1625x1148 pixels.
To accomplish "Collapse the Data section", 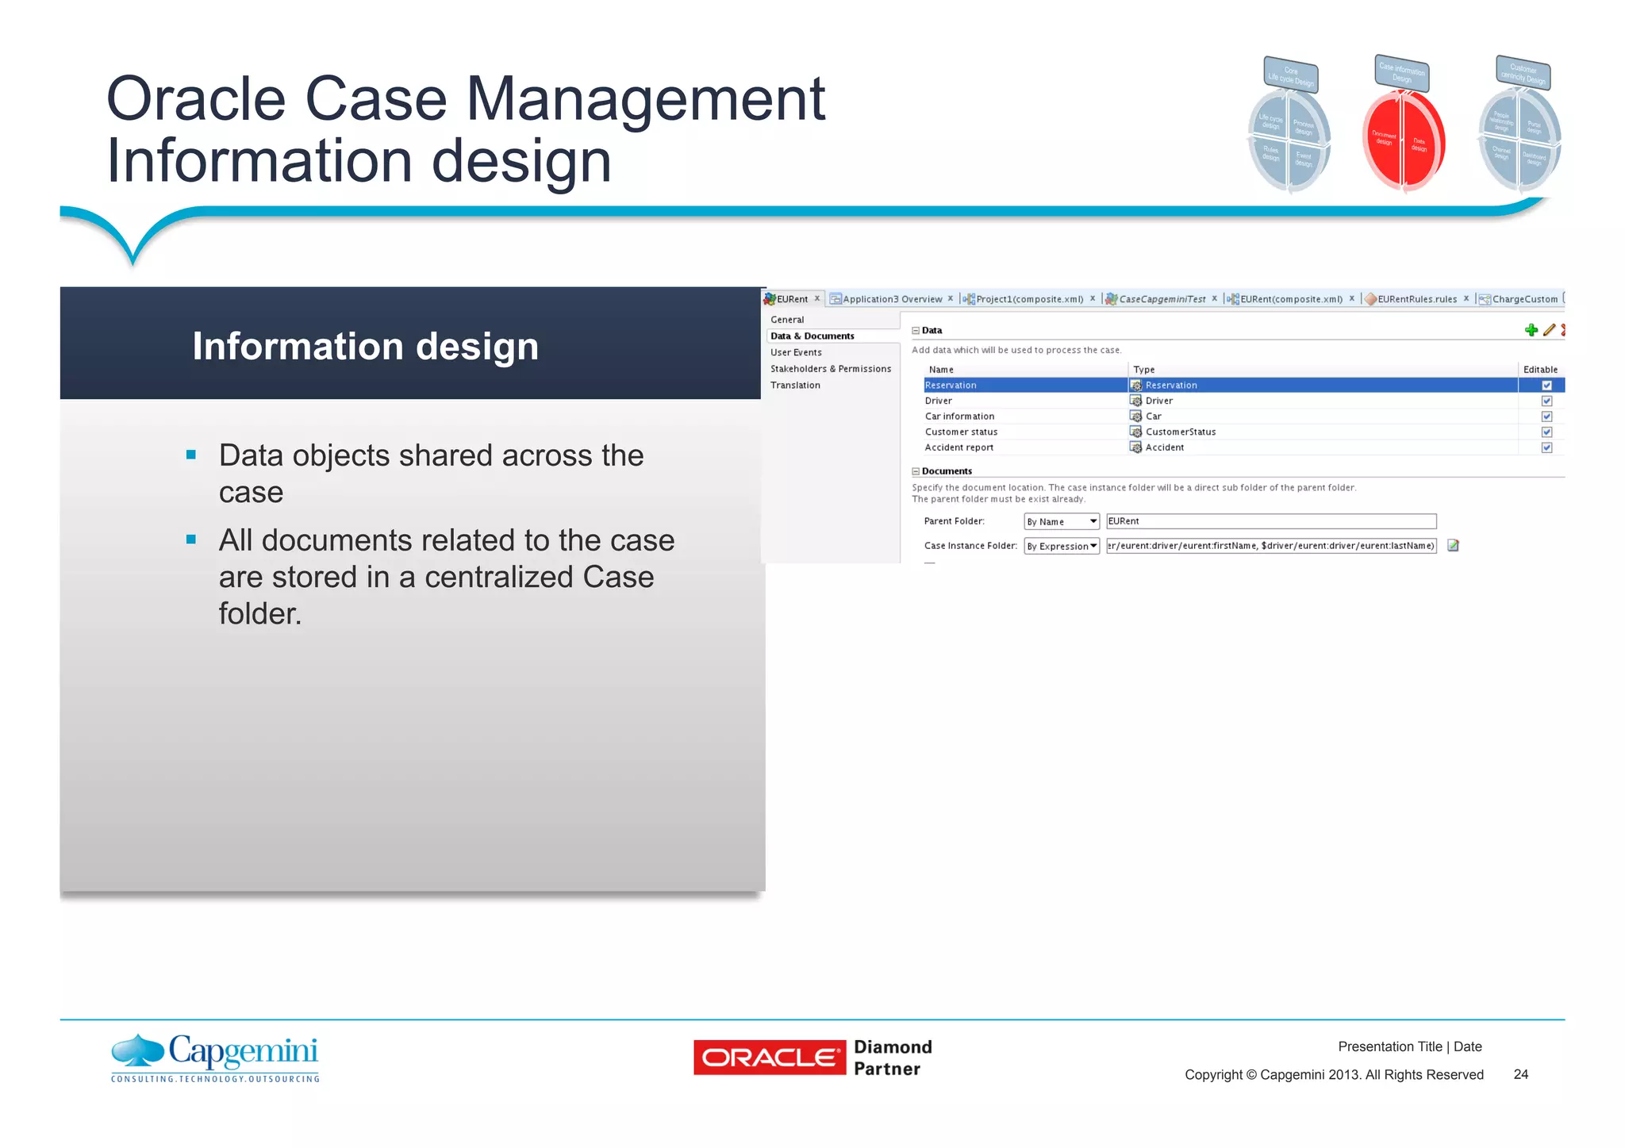I will point(916,330).
